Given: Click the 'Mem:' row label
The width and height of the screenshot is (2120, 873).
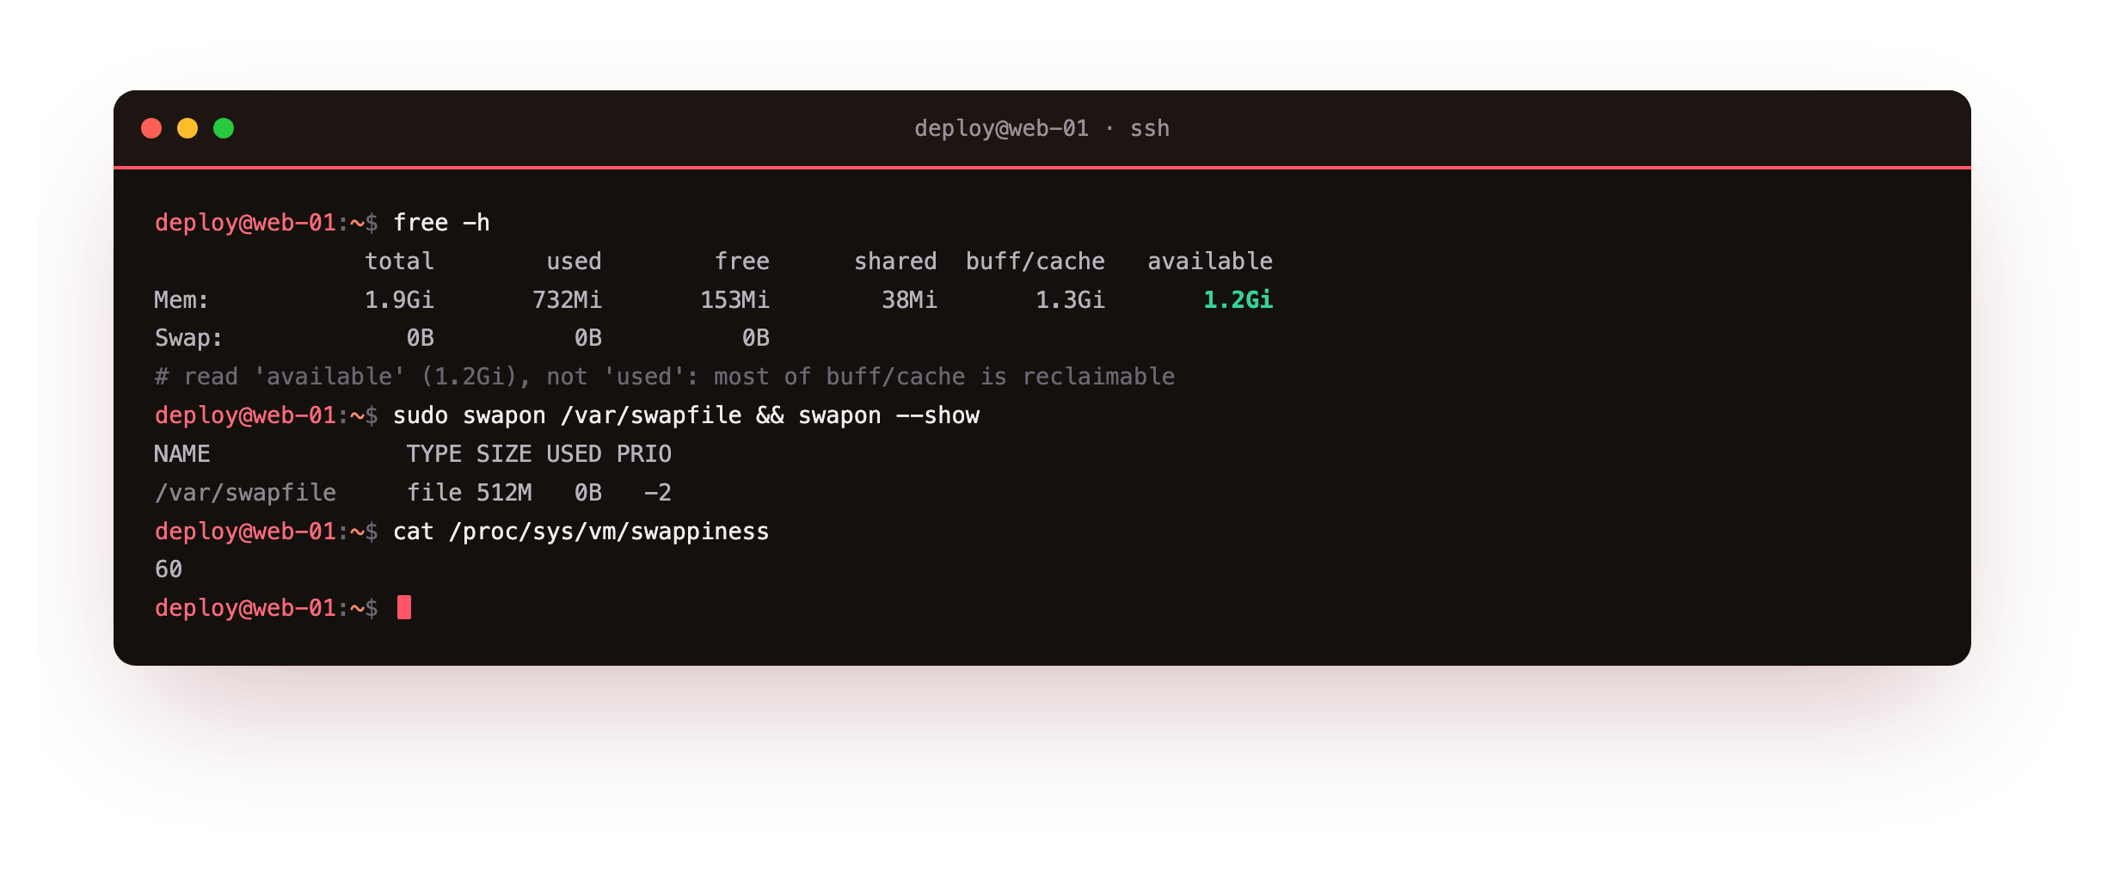Looking at the screenshot, I should coord(181,299).
